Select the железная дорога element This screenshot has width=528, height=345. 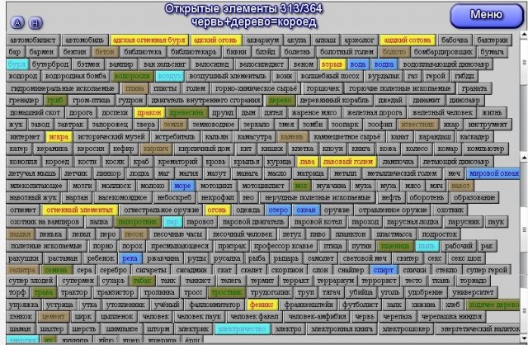click(x=375, y=112)
